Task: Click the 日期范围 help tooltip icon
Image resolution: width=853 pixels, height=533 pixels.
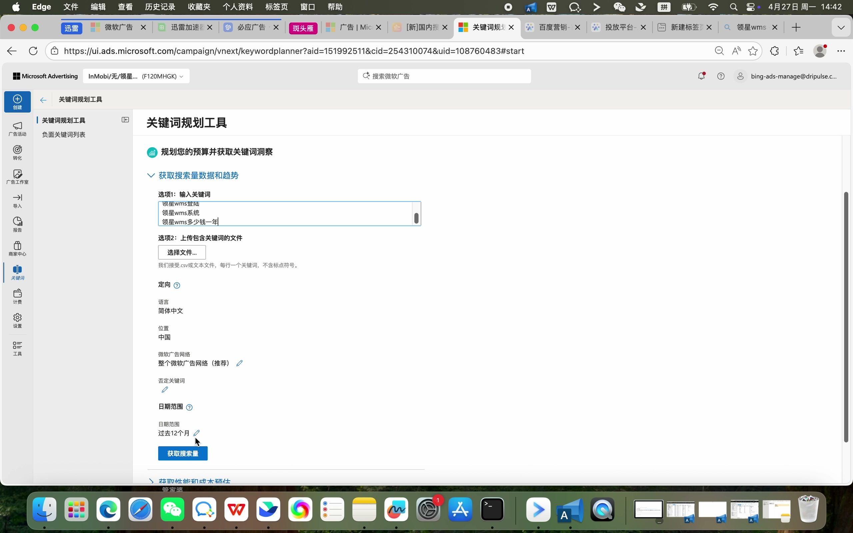Action: click(x=189, y=407)
